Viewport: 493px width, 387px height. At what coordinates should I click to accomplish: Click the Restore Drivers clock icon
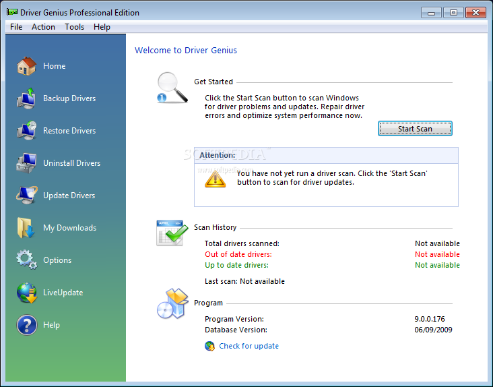(26, 131)
